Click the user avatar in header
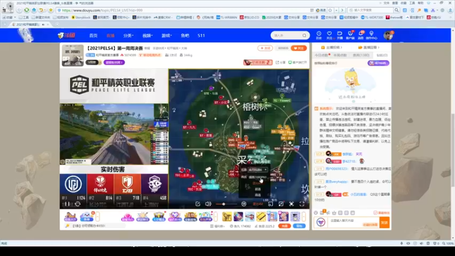Screen dimensions: 455x256 pos(388,35)
